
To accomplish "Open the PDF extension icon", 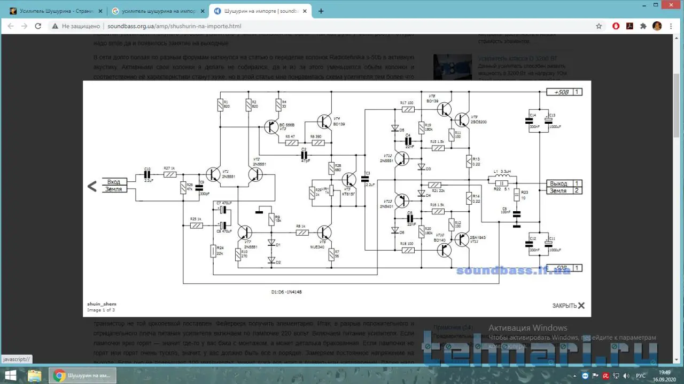I will tap(629, 26).
